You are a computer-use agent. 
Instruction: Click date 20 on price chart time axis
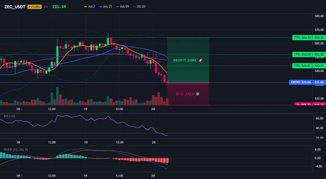click(x=153, y=109)
